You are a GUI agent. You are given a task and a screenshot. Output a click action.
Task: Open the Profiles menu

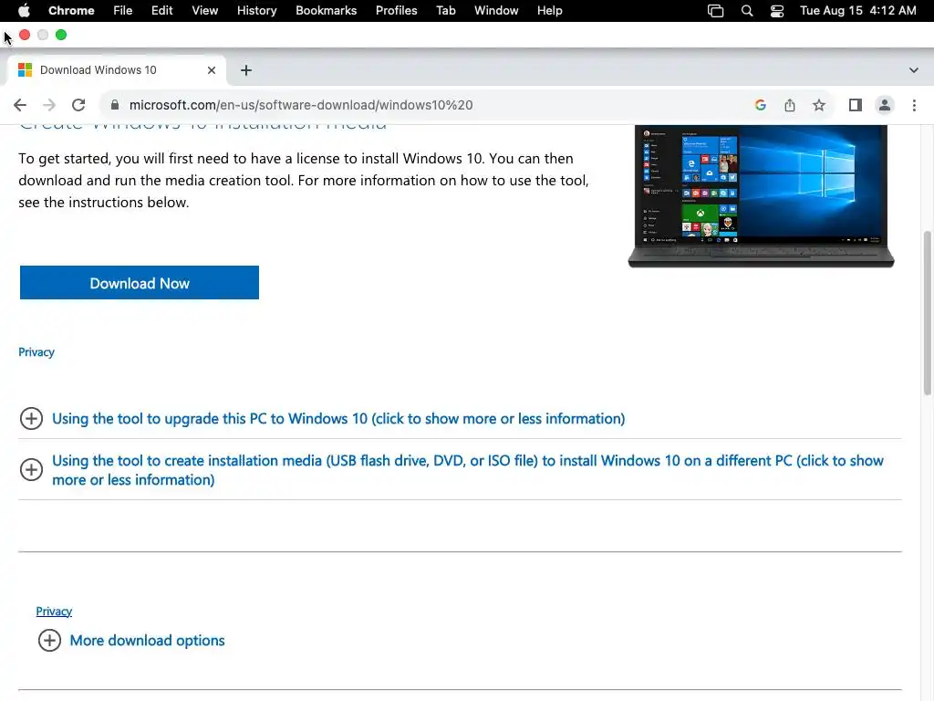click(x=397, y=11)
